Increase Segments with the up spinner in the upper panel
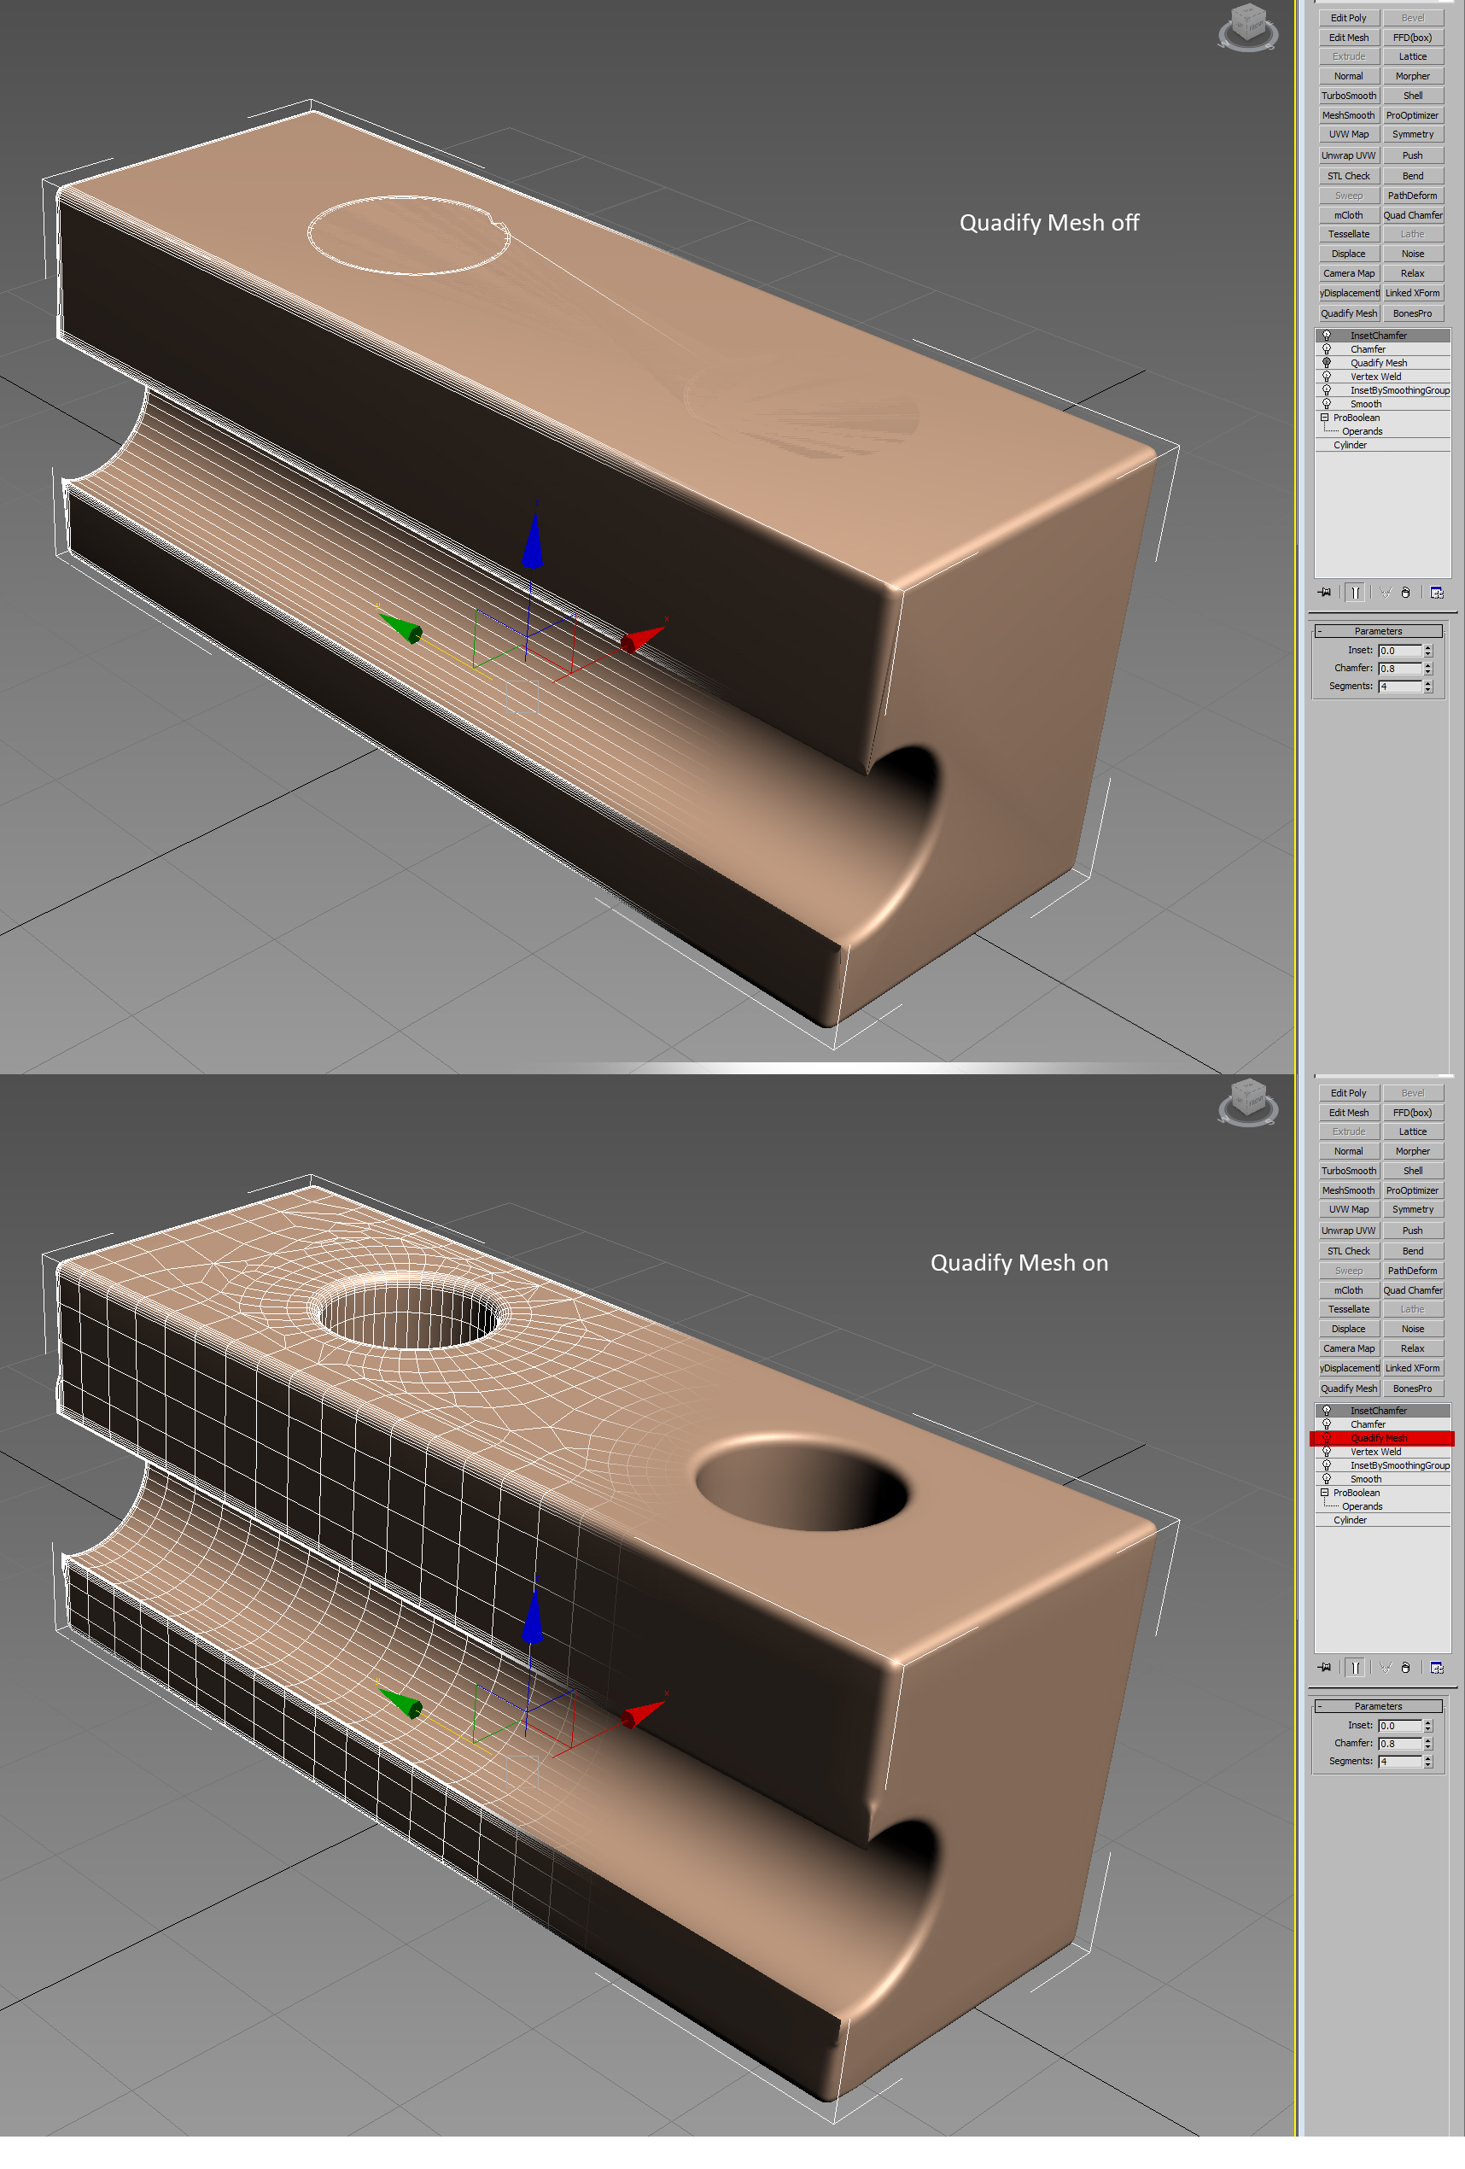 [x=1427, y=683]
